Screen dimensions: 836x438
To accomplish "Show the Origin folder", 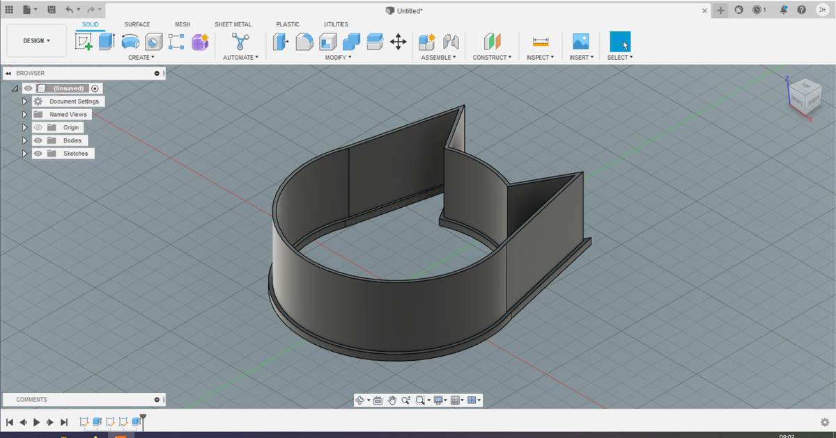I will (38, 127).
